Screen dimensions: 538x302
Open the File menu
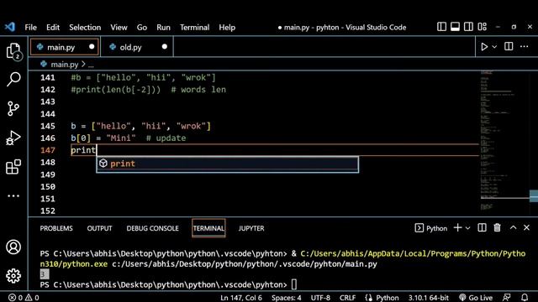[x=30, y=28]
